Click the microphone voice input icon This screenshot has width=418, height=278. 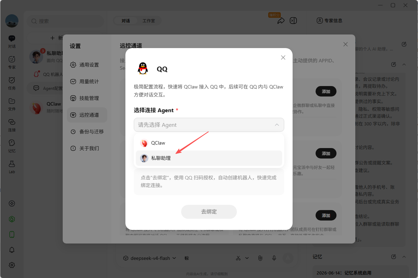point(274,258)
